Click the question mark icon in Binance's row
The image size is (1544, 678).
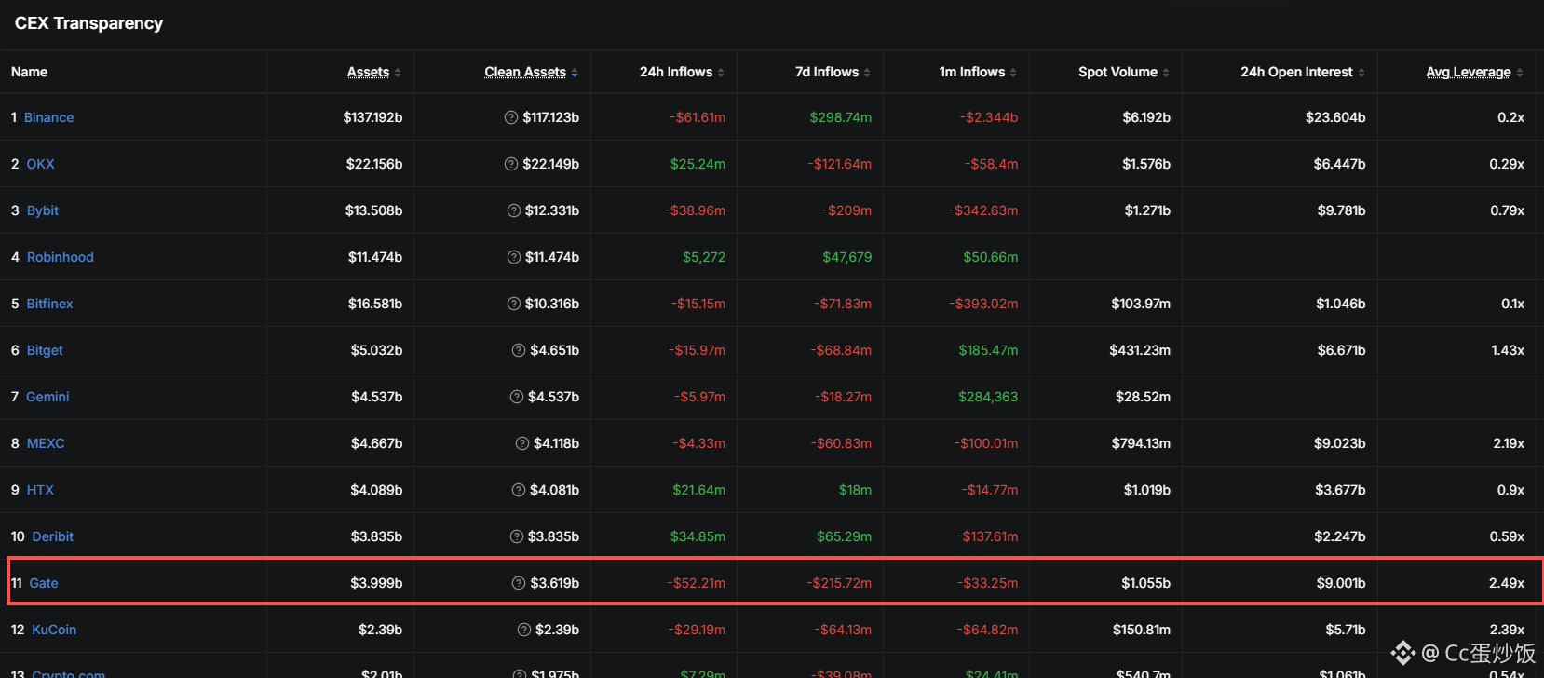click(x=511, y=117)
